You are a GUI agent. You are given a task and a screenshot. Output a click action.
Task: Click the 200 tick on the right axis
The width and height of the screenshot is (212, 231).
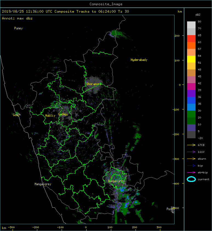click(x=177, y=36)
